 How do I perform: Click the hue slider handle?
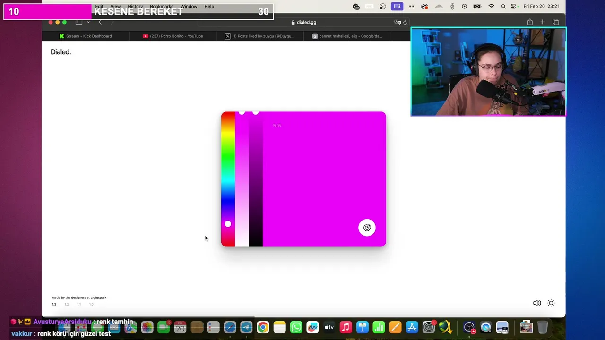point(228,224)
